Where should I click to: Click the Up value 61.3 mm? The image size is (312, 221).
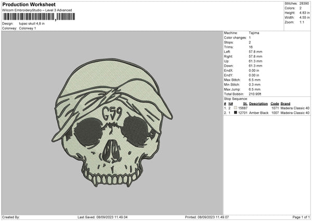point(255,61)
